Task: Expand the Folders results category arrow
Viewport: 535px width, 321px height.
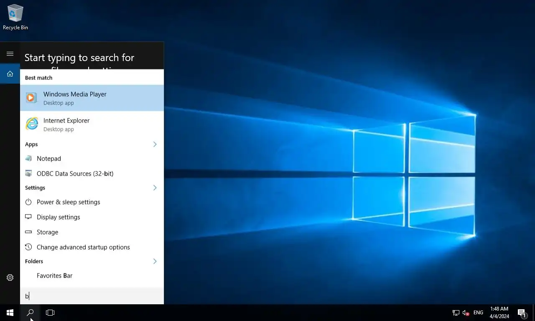Action: click(x=155, y=261)
